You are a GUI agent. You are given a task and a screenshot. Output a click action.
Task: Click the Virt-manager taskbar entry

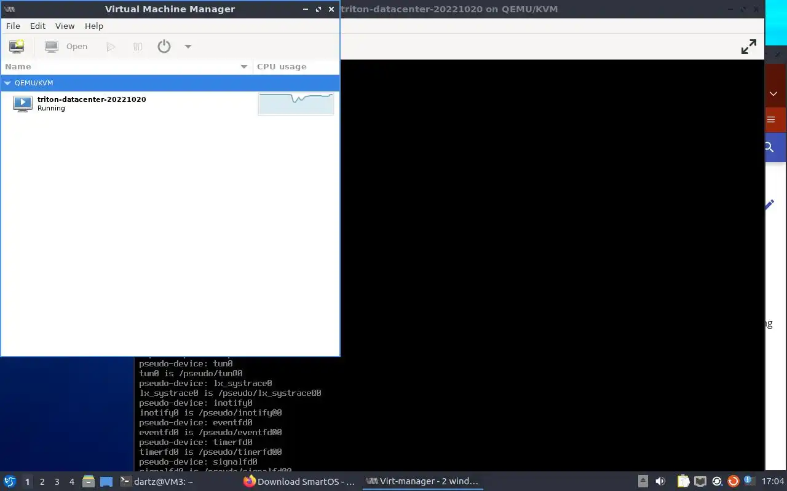coord(422,482)
